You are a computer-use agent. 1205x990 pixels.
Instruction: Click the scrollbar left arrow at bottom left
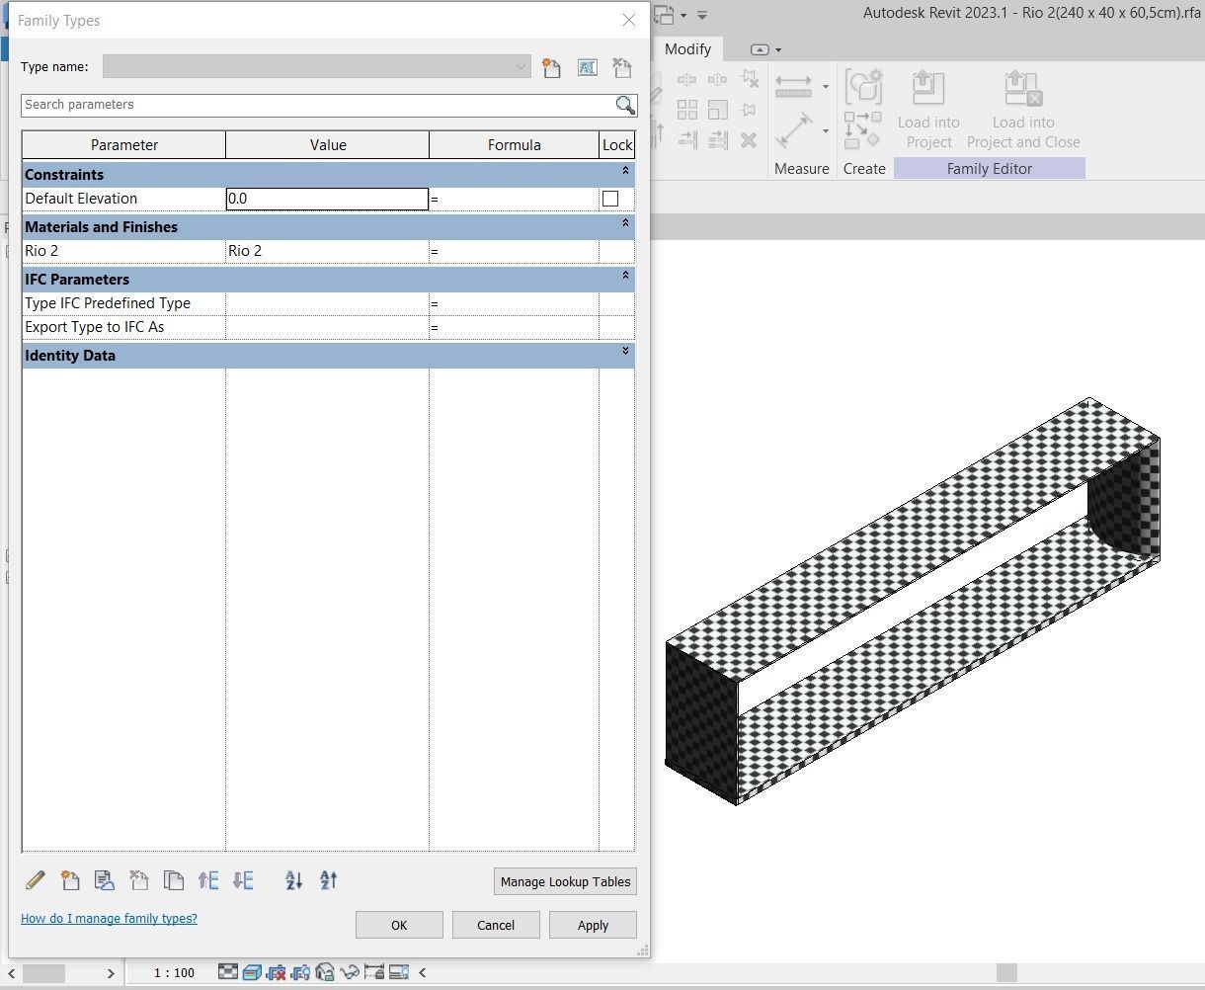(12, 973)
